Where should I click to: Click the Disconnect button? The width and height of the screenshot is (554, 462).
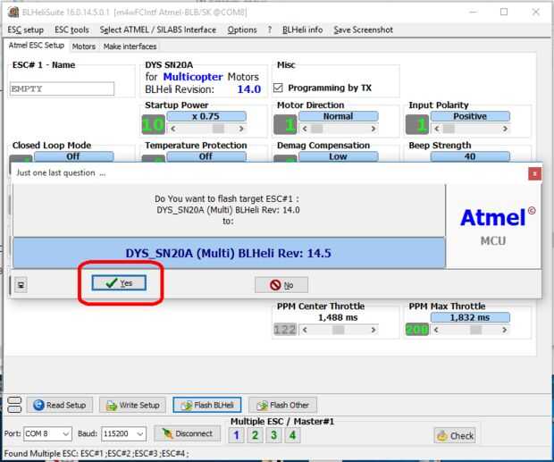pos(188,433)
